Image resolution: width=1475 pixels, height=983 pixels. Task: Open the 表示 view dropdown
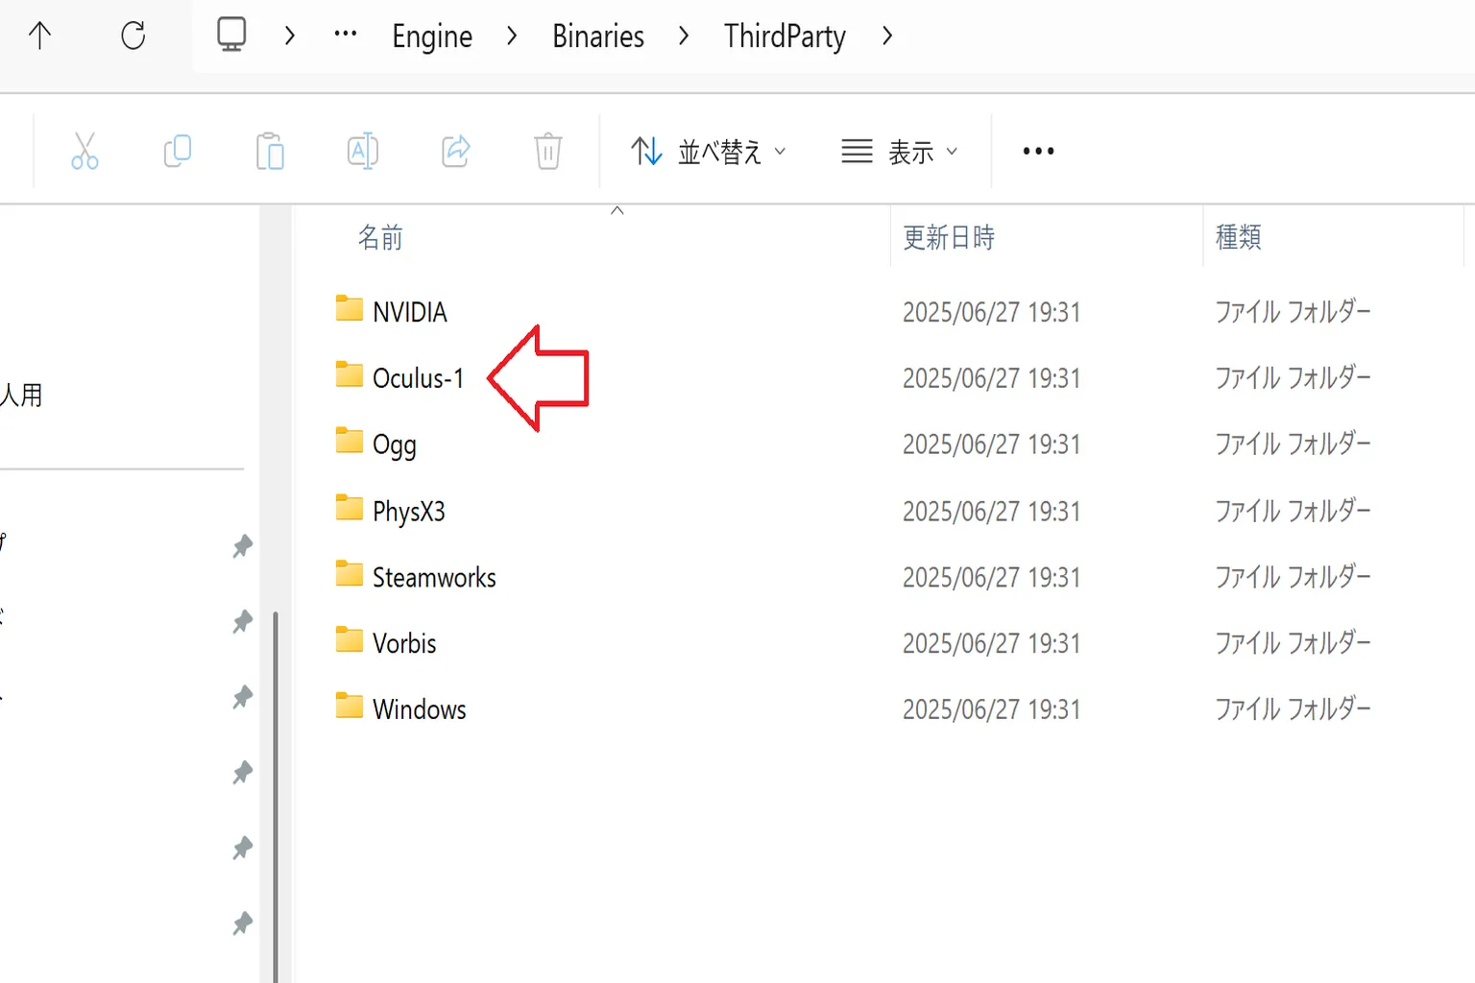click(900, 152)
